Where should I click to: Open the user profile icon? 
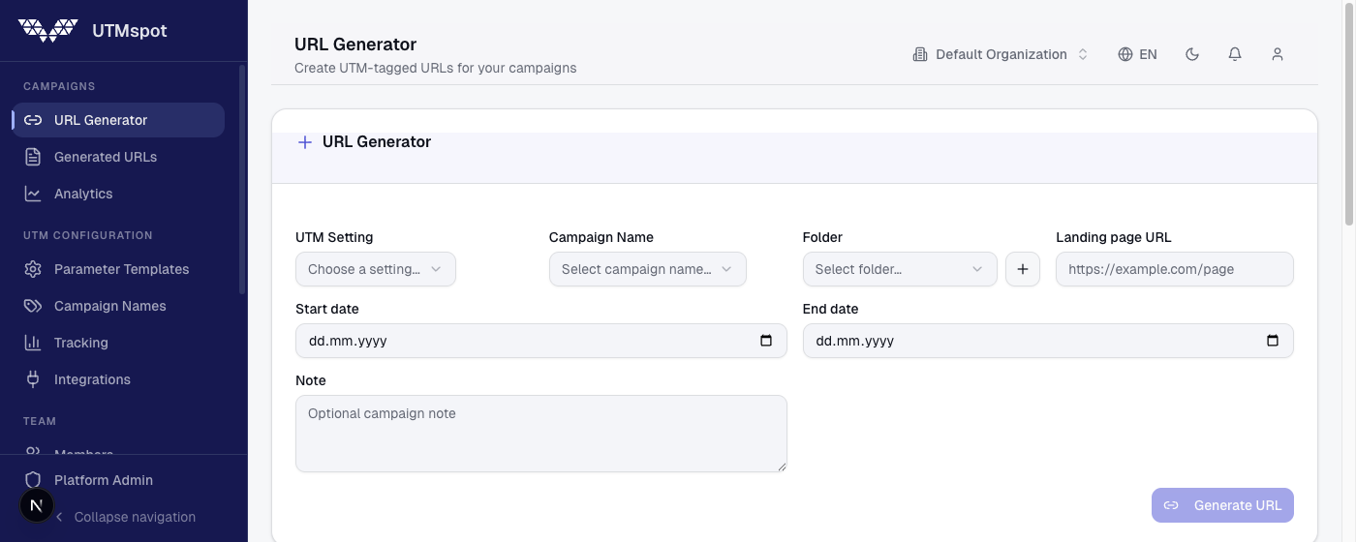1278,54
